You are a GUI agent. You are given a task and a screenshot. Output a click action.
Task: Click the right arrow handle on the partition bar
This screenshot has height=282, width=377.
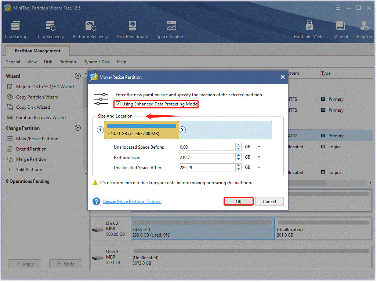(x=182, y=130)
